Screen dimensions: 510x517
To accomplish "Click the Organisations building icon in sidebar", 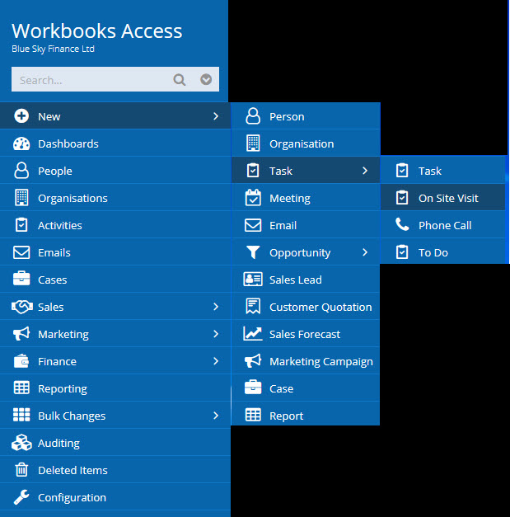I will 21,198.
